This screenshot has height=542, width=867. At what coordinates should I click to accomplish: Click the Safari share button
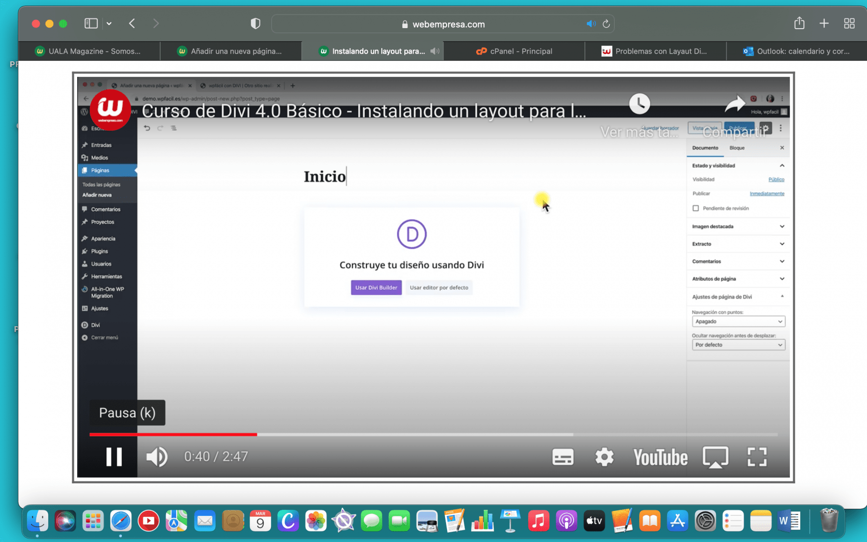(799, 23)
